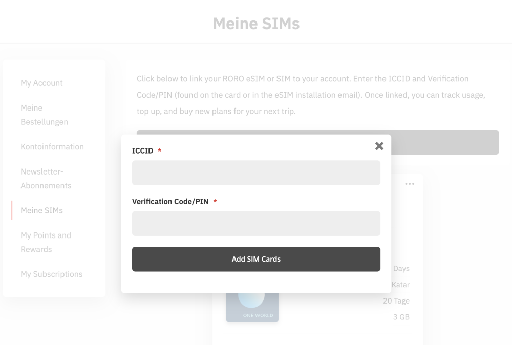
Task: Select Meine SIMs in the sidebar
Action: pyautogui.click(x=41, y=210)
